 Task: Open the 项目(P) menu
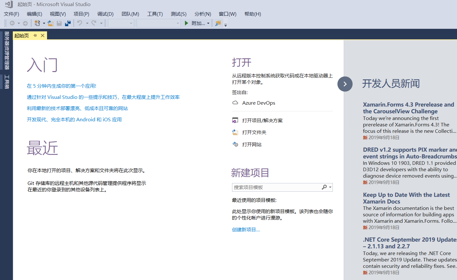pyautogui.click(x=81, y=14)
